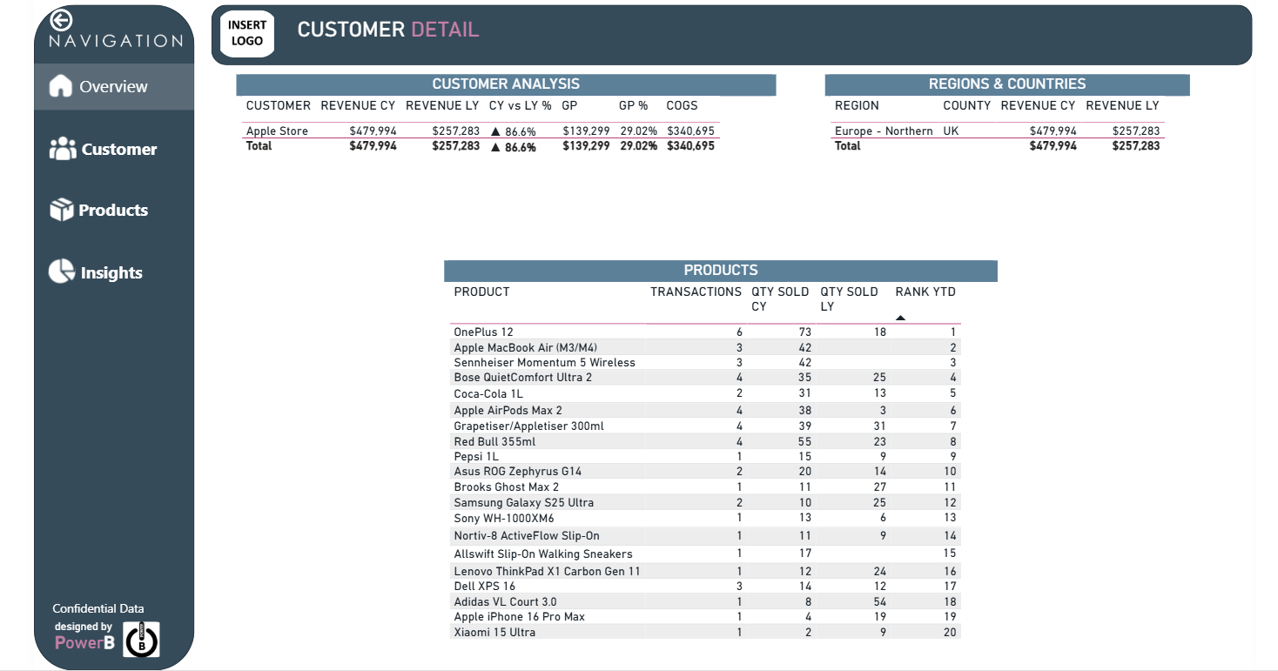Viewport: 1278px width, 671px height.
Task: Switch to the Insights navigation page
Action: tap(114, 272)
